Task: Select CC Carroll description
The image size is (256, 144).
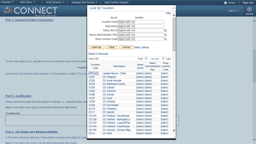Action: coord(108,95)
